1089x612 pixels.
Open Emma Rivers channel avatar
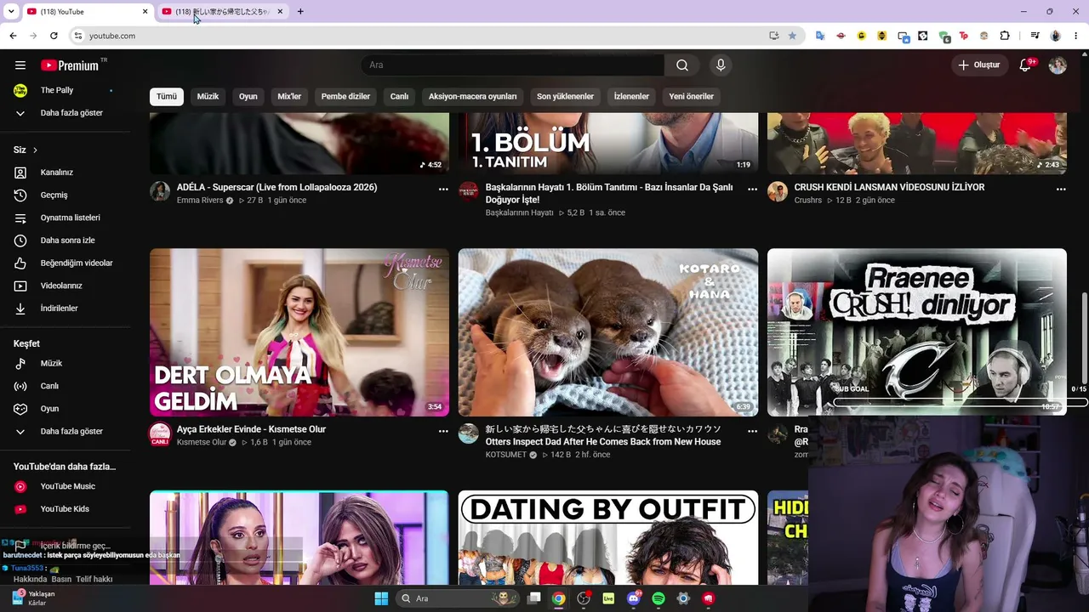160,191
